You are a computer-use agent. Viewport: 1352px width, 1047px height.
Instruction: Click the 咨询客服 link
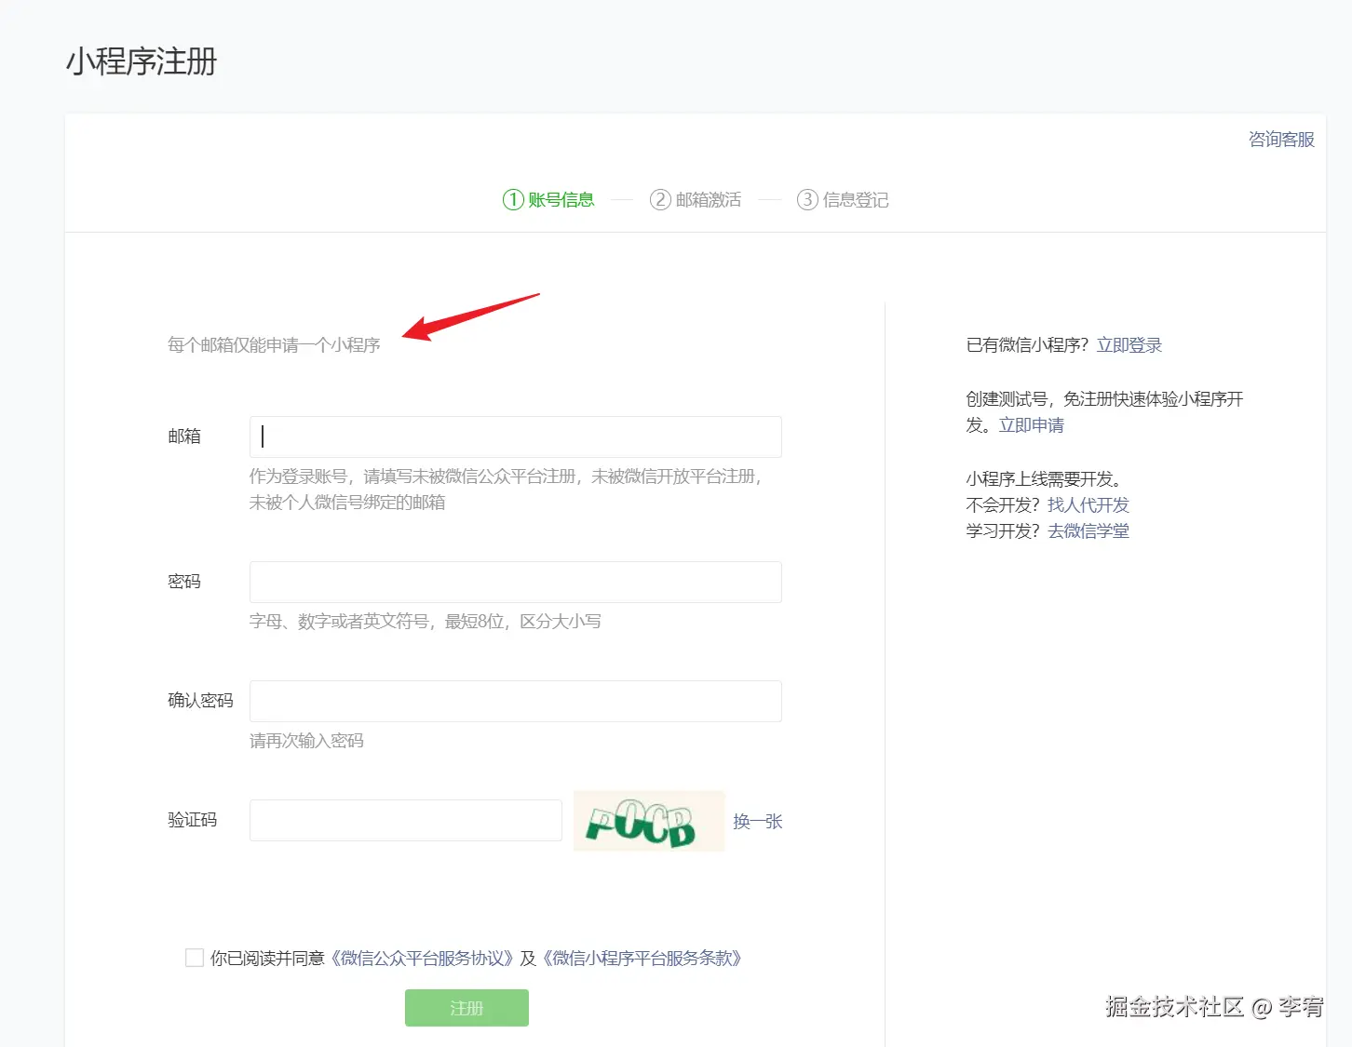[x=1281, y=140]
